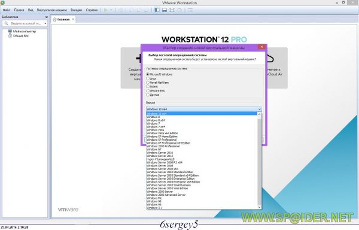Choose Windows XP Professional x64 Edition

pos(202,143)
